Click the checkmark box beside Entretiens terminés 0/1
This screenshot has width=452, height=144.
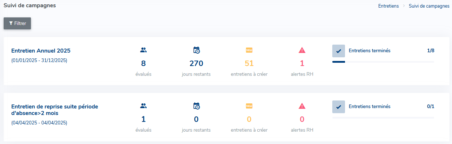[338, 107]
